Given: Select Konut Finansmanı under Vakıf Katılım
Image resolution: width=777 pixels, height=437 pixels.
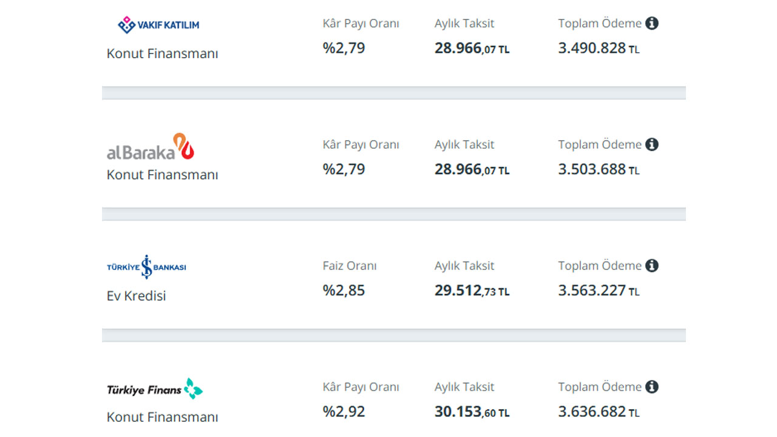Looking at the screenshot, I should click(x=162, y=53).
